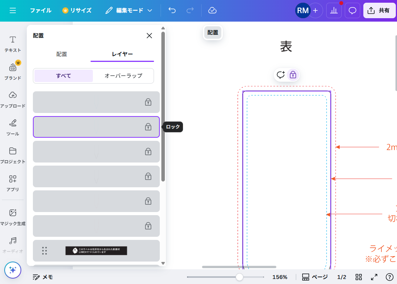Toggle lock on the first layer

[x=148, y=102]
